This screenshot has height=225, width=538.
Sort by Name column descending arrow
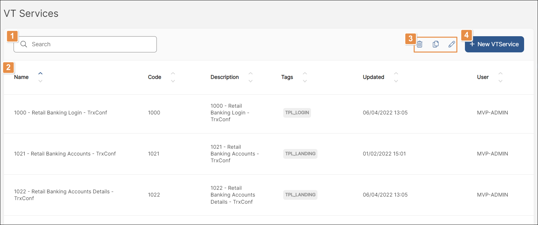pos(40,81)
